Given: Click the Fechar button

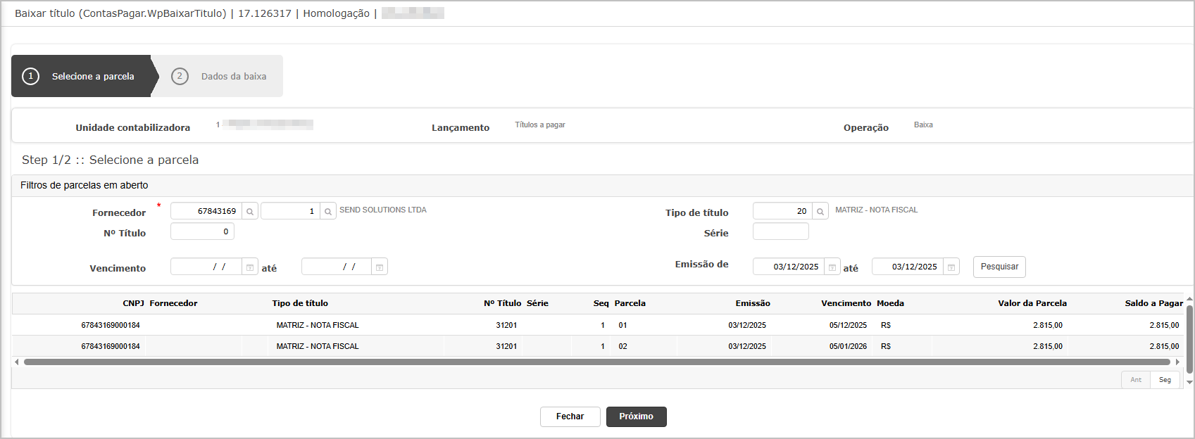Looking at the screenshot, I should click(570, 416).
